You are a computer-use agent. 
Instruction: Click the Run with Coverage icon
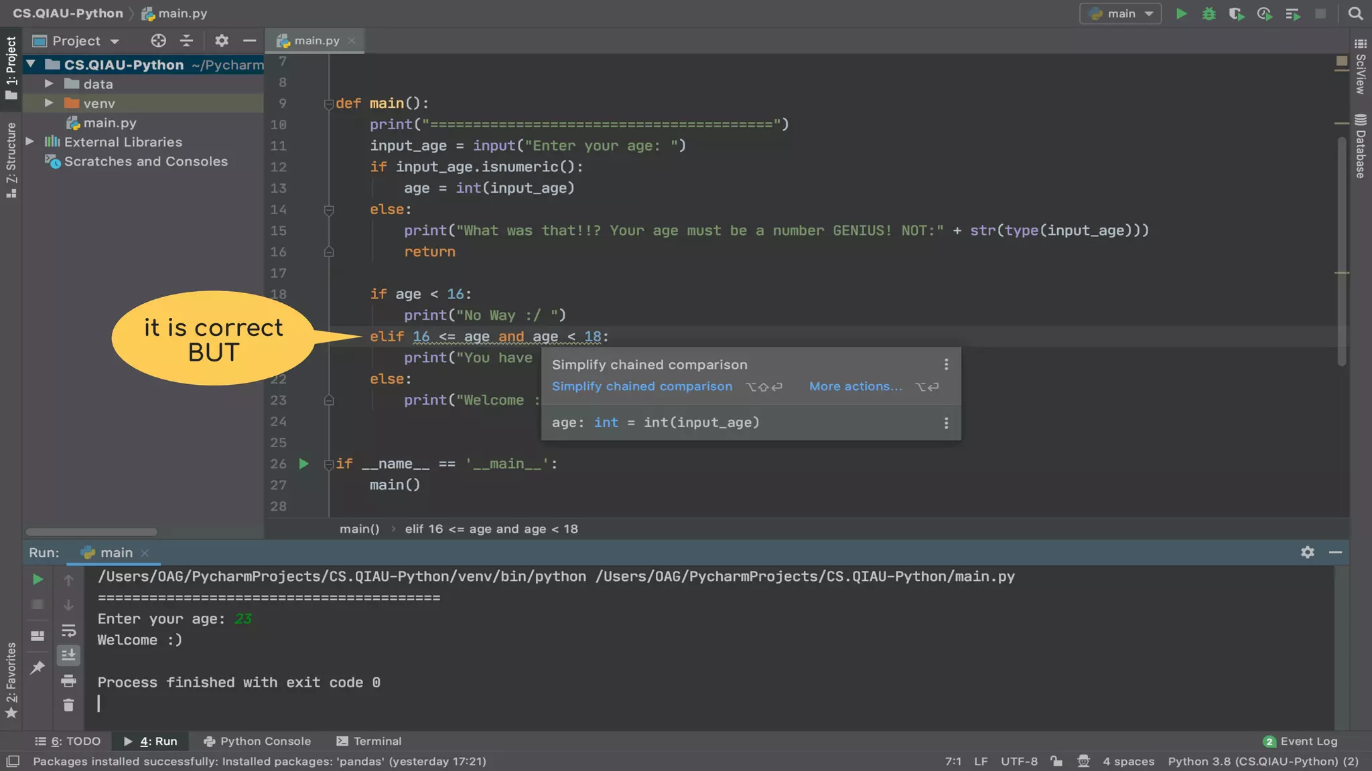pos(1237,13)
